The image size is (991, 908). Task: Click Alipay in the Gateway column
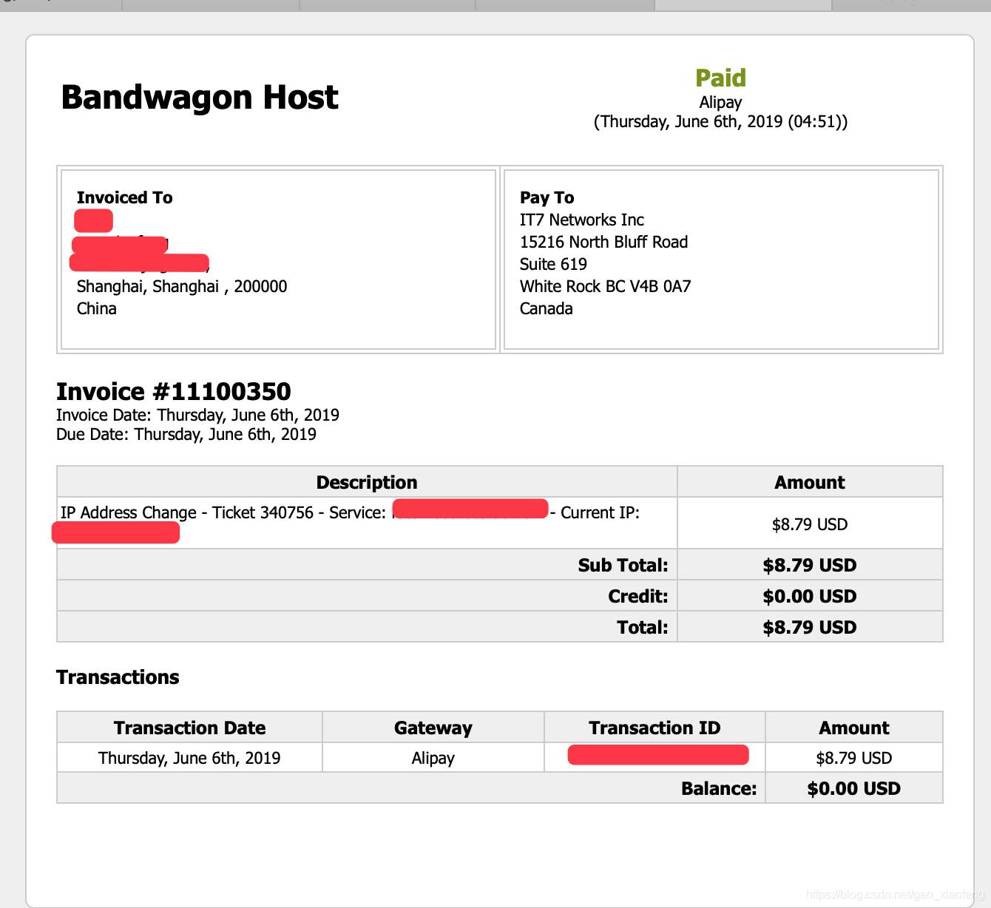pos(433,758)
